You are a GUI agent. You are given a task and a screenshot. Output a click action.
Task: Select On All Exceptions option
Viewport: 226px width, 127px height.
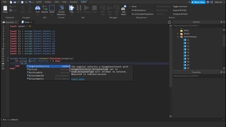click(138, 10)
